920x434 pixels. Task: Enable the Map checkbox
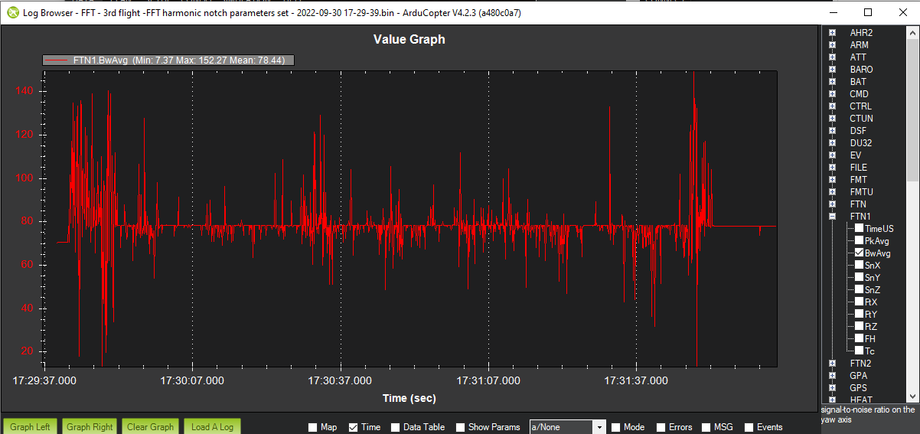312,427
